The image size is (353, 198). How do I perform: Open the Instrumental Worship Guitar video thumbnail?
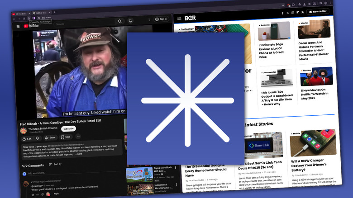click(140, 190)
